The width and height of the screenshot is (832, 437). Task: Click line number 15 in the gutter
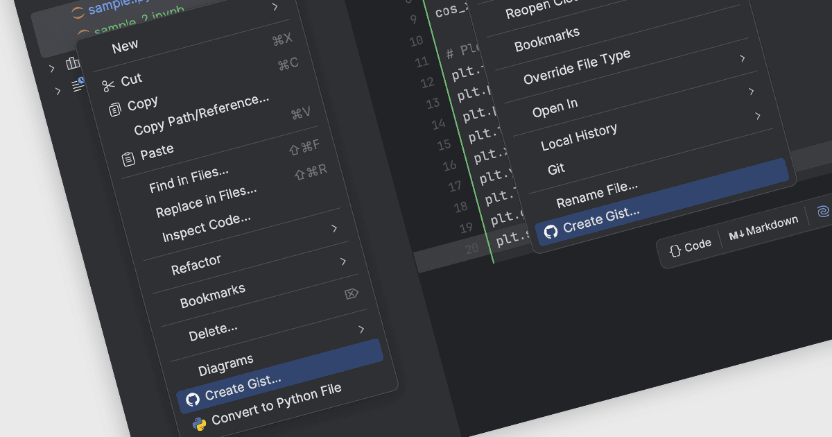pos(444,145)
